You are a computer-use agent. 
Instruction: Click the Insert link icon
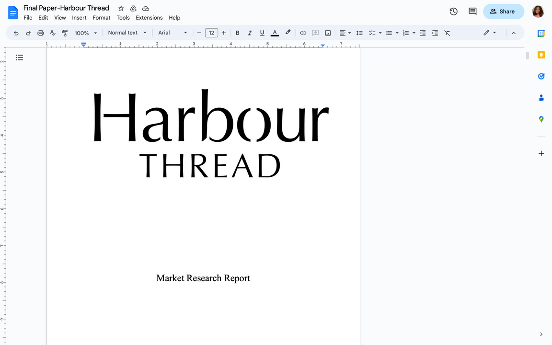coord(303,33)
